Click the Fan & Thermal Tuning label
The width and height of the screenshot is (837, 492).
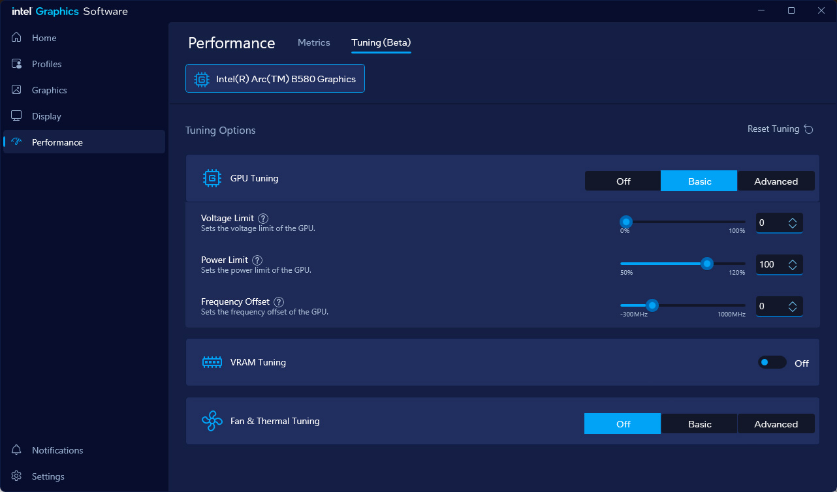[275, 421]
